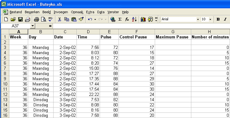
Task: Toggle Italic formatting
Action: coord(225,19)
